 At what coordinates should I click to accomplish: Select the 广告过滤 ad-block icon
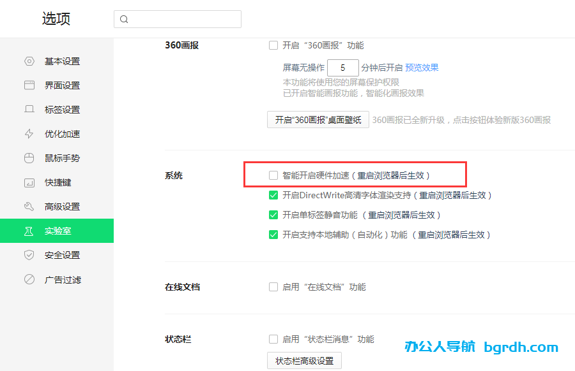pyautogui.click(x=29, y=279)
